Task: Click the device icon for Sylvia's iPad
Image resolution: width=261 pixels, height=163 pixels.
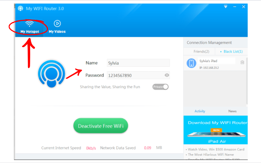Action: point(191,63)
